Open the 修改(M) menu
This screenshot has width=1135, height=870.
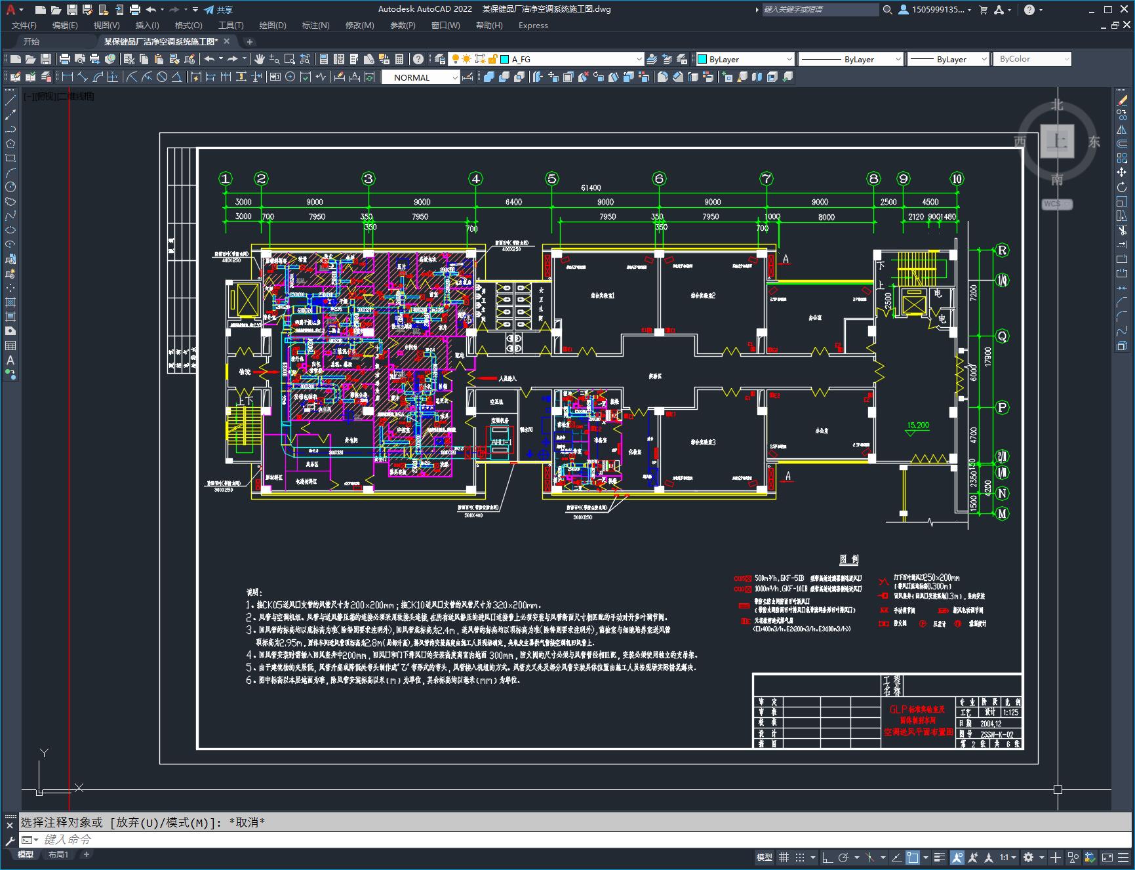click(x=359, y=26)
